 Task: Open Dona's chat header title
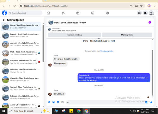coord(70,23)
